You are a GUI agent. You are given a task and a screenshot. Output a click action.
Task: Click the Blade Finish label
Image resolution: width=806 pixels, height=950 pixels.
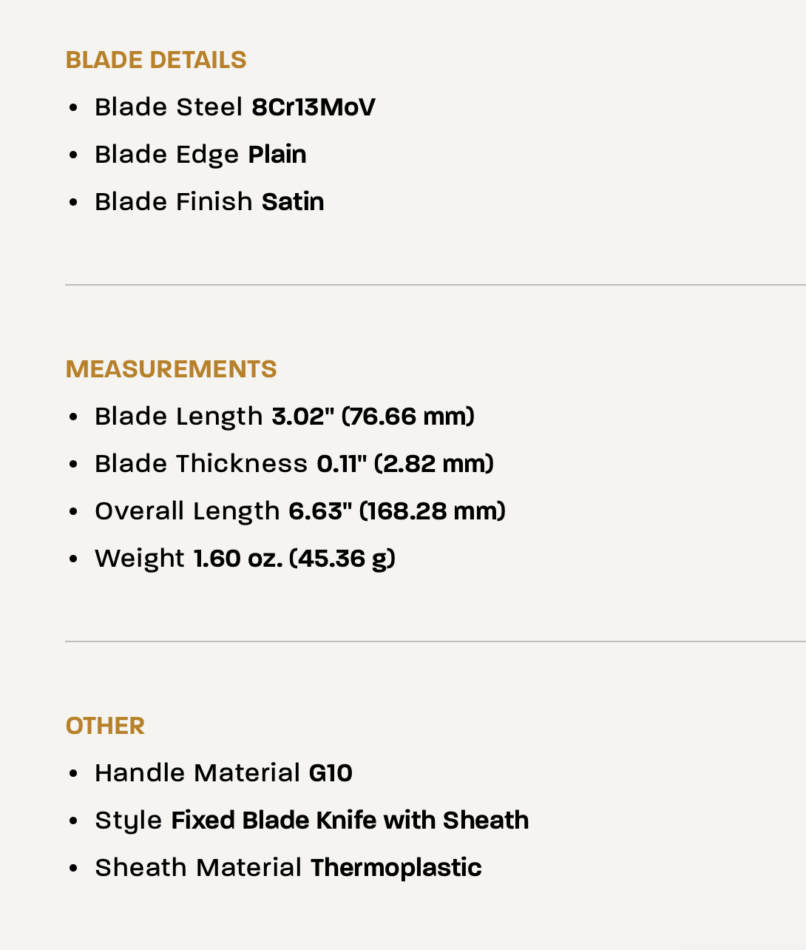pyautogui.click(x=174, y=202)
